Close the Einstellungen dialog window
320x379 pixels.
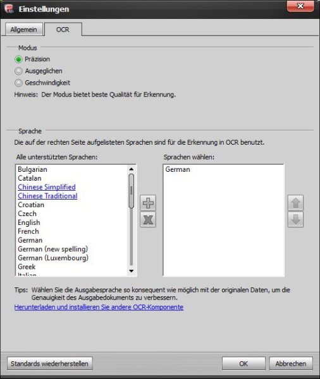300,6
